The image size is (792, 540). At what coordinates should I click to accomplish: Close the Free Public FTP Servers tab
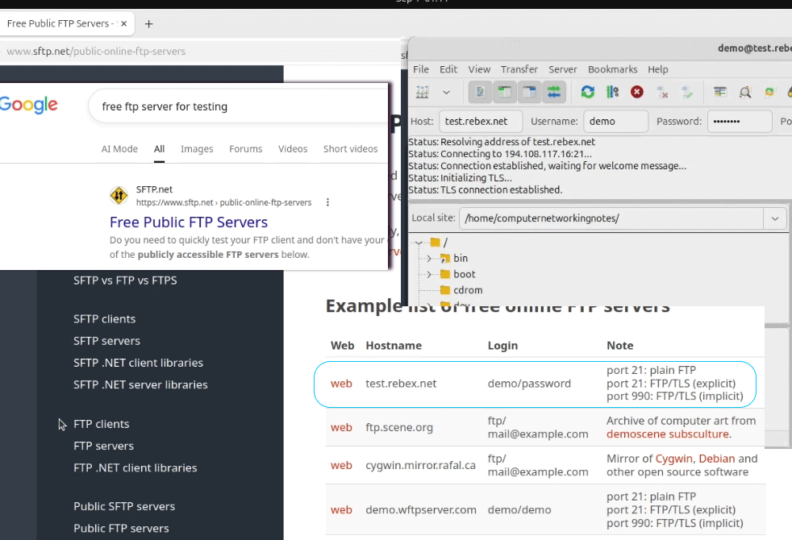point(123,23)
